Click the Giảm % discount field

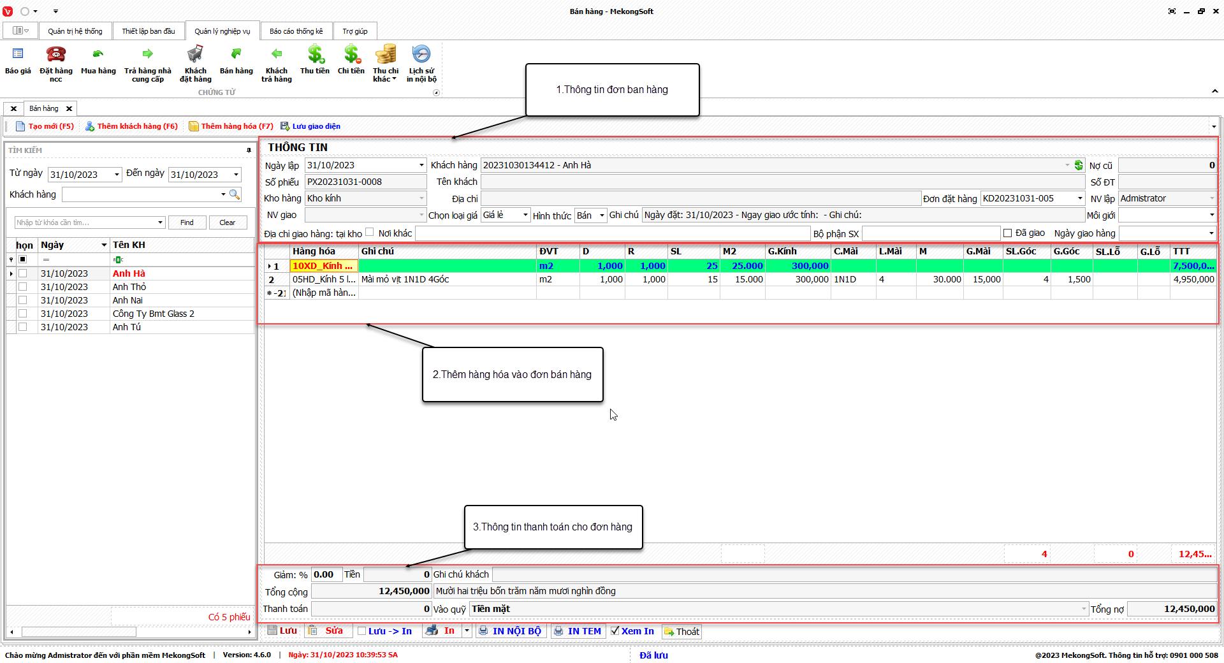tap(326, 574)
